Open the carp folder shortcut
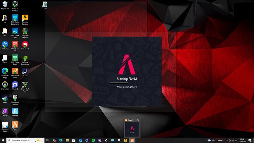 click(x=45, y=5)
